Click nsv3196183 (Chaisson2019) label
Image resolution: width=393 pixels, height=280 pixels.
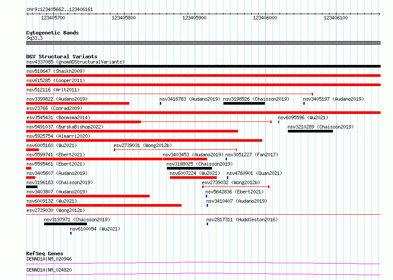tap(60, 182)
